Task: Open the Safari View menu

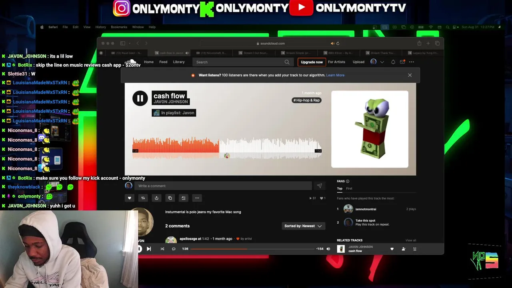Action: pos(87,27)
